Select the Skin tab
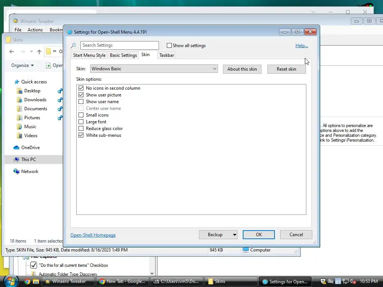Viewport: 383px width, 287px height. 145,55
